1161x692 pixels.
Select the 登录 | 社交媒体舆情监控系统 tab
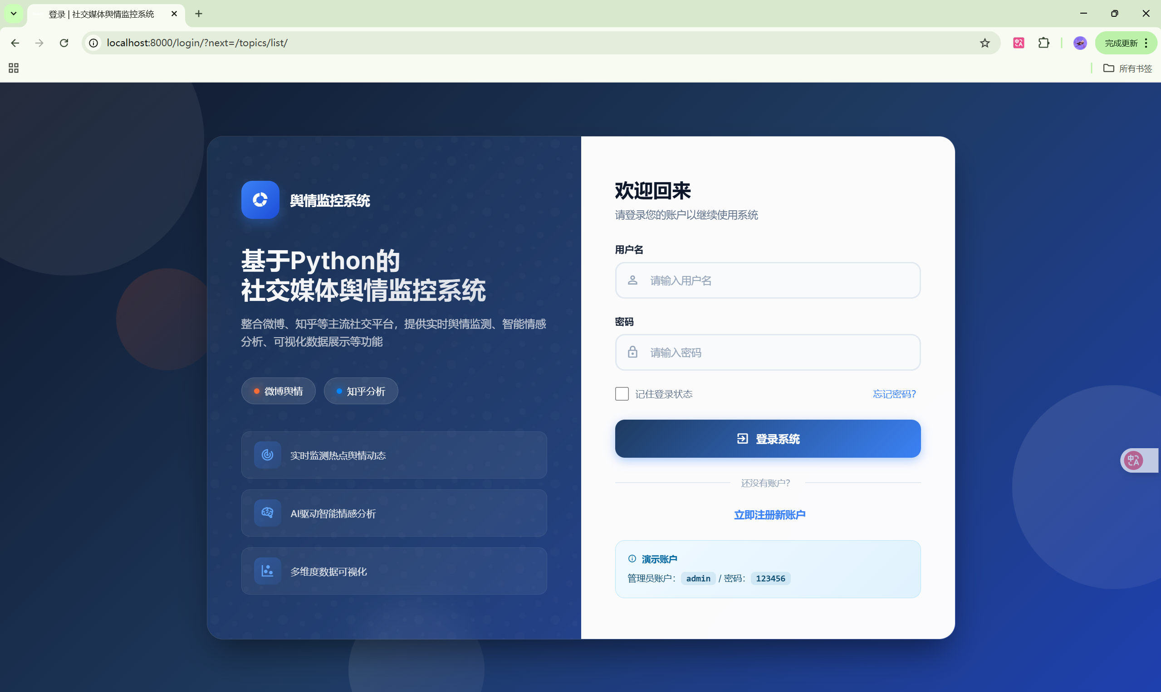pyautogui.click(x=101, y=14)
